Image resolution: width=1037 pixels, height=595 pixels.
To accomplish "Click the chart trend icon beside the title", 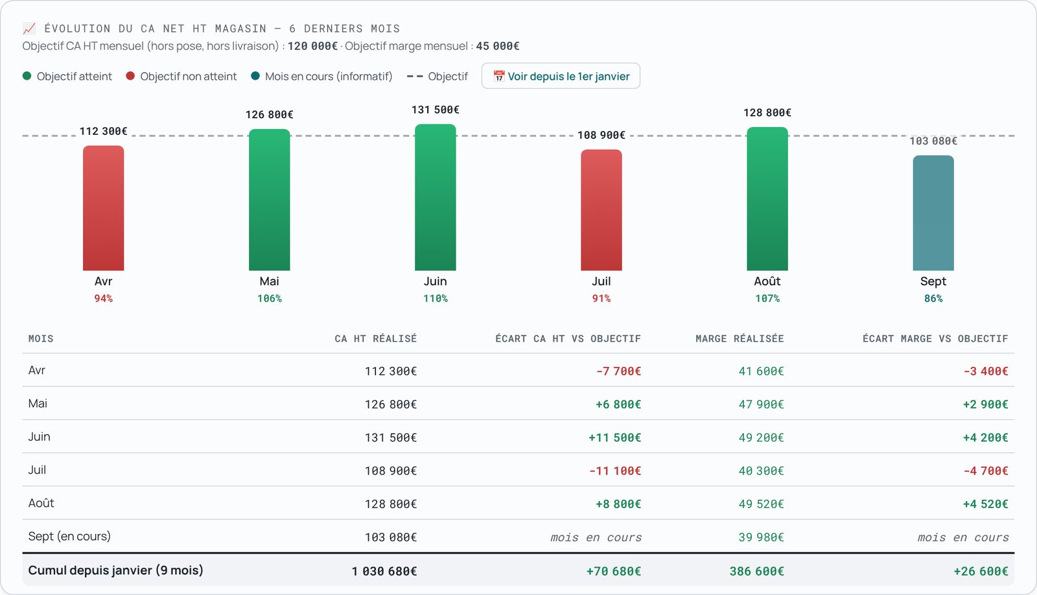I will pyautogui.click(x=29, y=29).
